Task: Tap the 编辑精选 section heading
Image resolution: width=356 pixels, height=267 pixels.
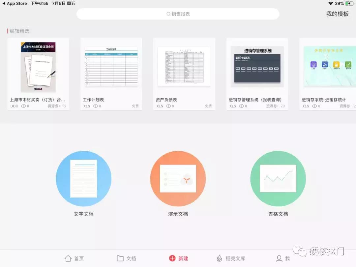Action: [x=19, y=31]
